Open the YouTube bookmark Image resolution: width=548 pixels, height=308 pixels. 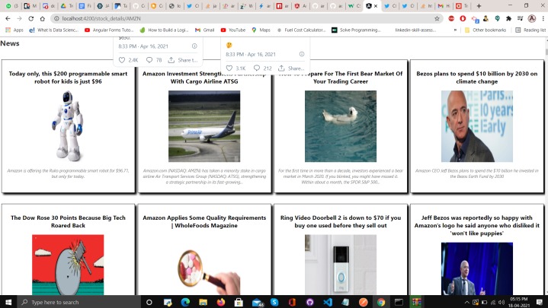coord(232,30)
